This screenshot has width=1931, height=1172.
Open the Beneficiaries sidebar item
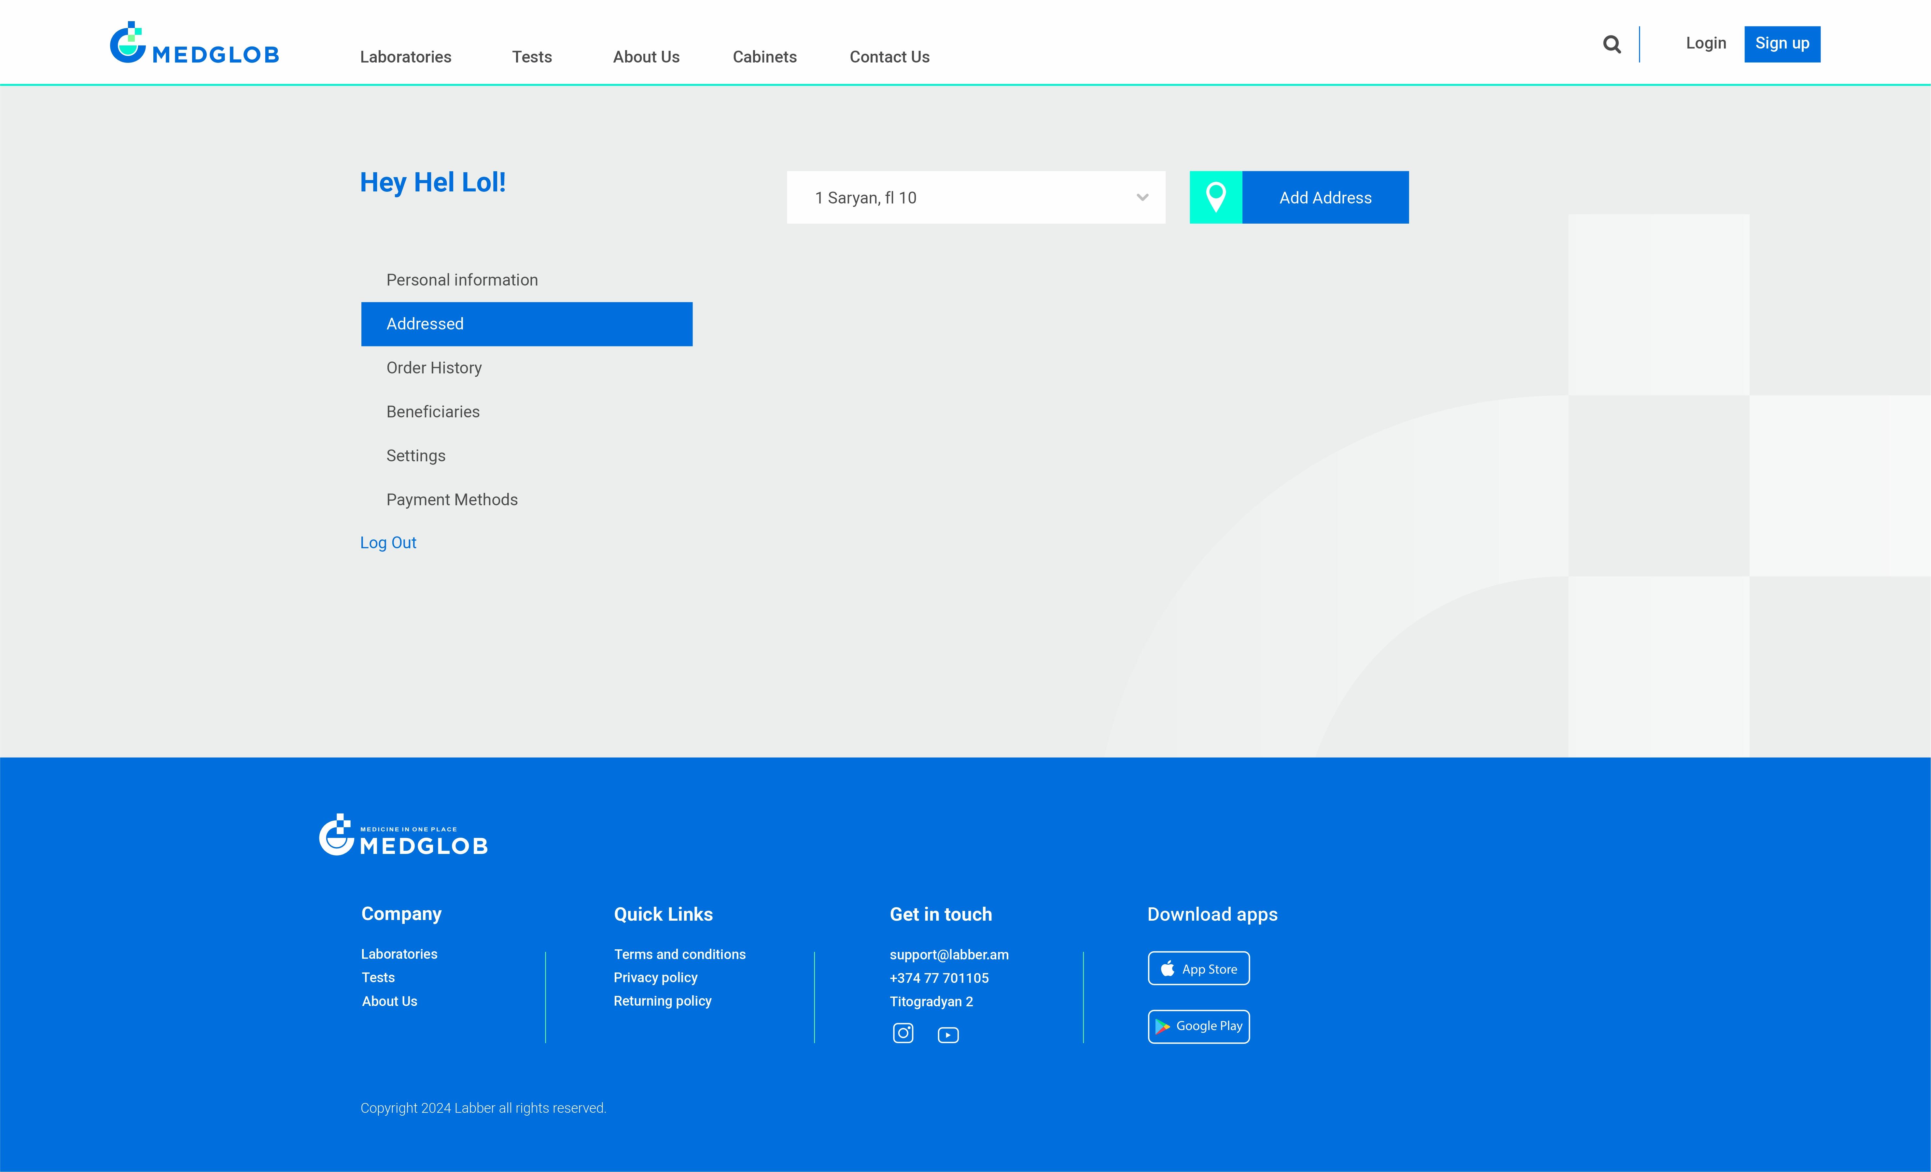tap(433, 412)
